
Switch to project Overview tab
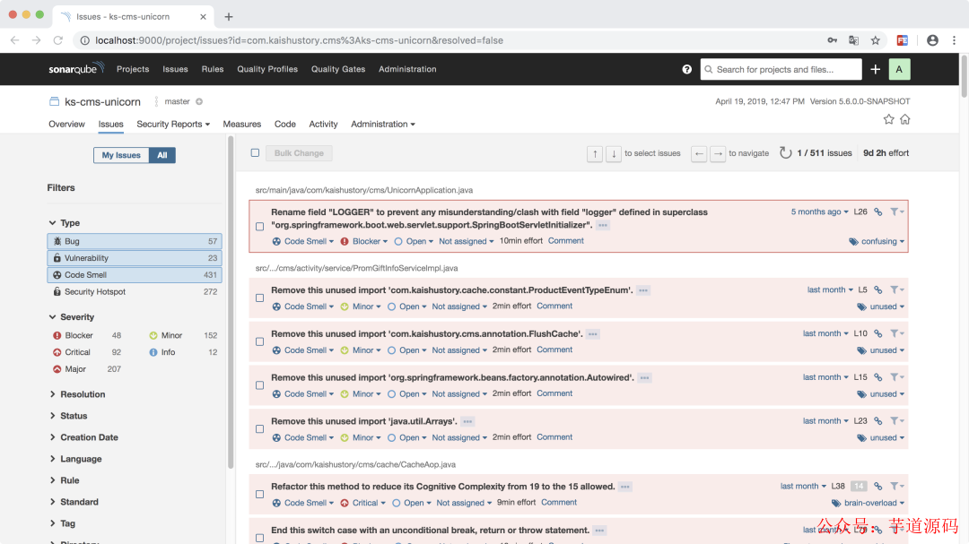pyautogui.click(x=66, y=124)
